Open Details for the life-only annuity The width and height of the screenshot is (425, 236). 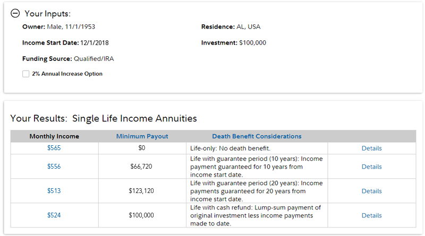point(371,148)
